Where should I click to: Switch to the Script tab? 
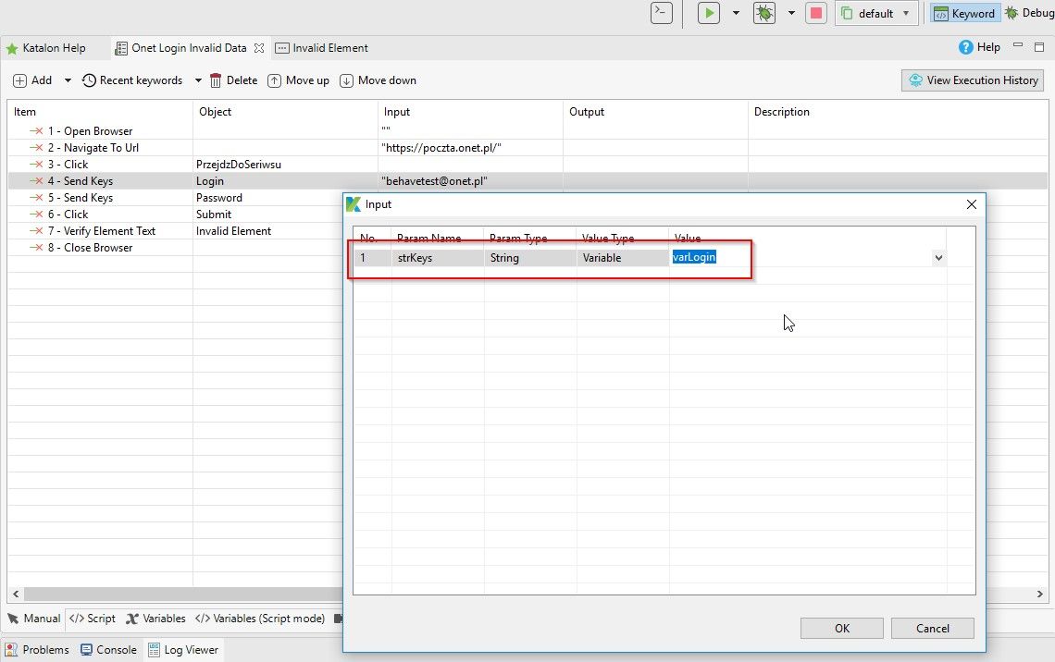pyautogui.click(x=93, y=619)
